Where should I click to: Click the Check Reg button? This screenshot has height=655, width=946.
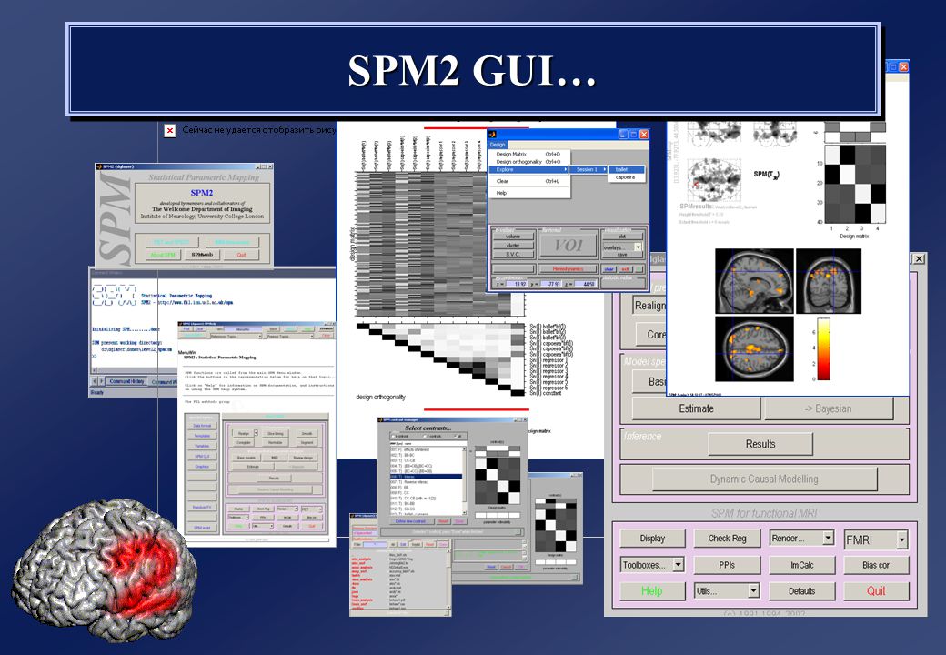[727, 538]
